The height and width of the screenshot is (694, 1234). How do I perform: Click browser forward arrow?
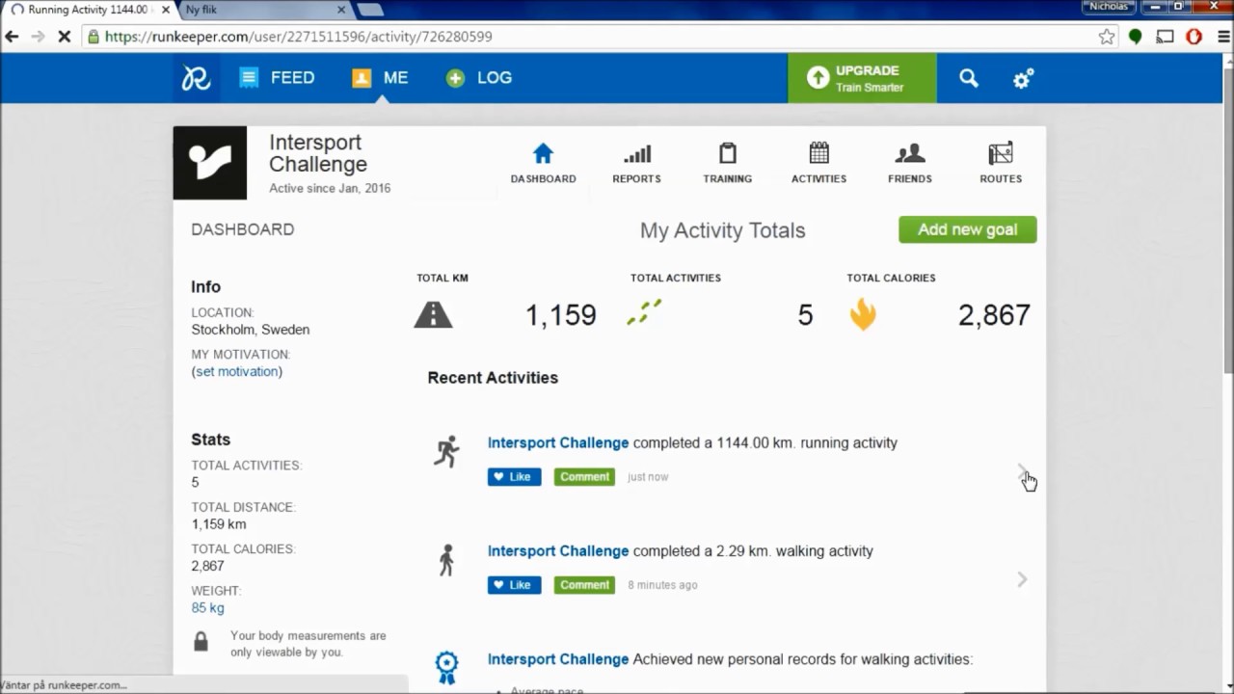point(38,37)
